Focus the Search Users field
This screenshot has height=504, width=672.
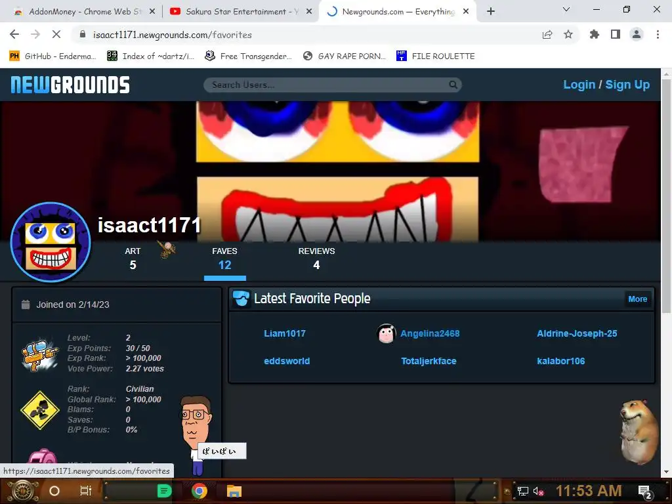[333, 85]
